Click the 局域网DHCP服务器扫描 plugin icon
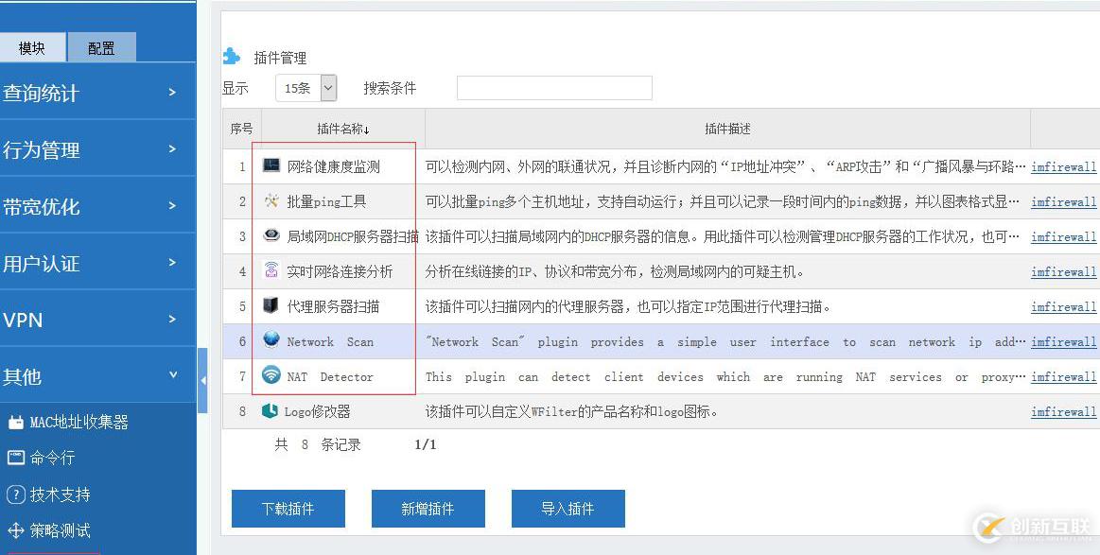Screen dimensions: 1100x555 coord(271,235)
